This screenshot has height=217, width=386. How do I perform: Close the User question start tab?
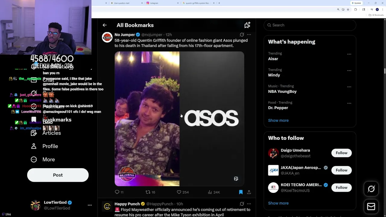pyautogui.click(x=142, y=3)
